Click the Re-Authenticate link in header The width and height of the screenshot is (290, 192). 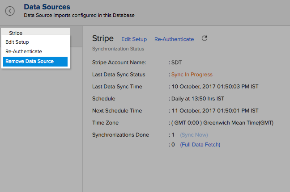point(174,39)
